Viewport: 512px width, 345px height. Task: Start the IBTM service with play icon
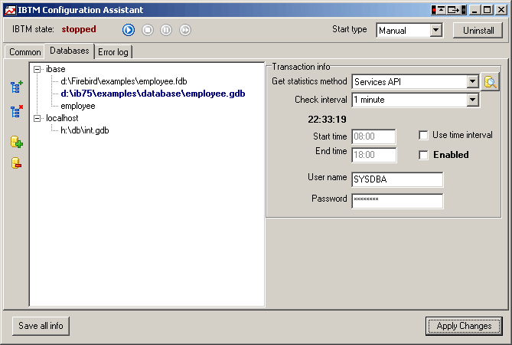129,30
